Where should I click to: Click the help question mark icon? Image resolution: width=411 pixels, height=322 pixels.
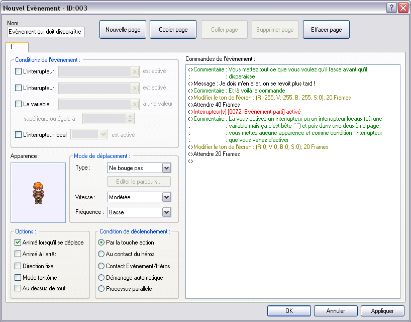(x=391, y=8)
